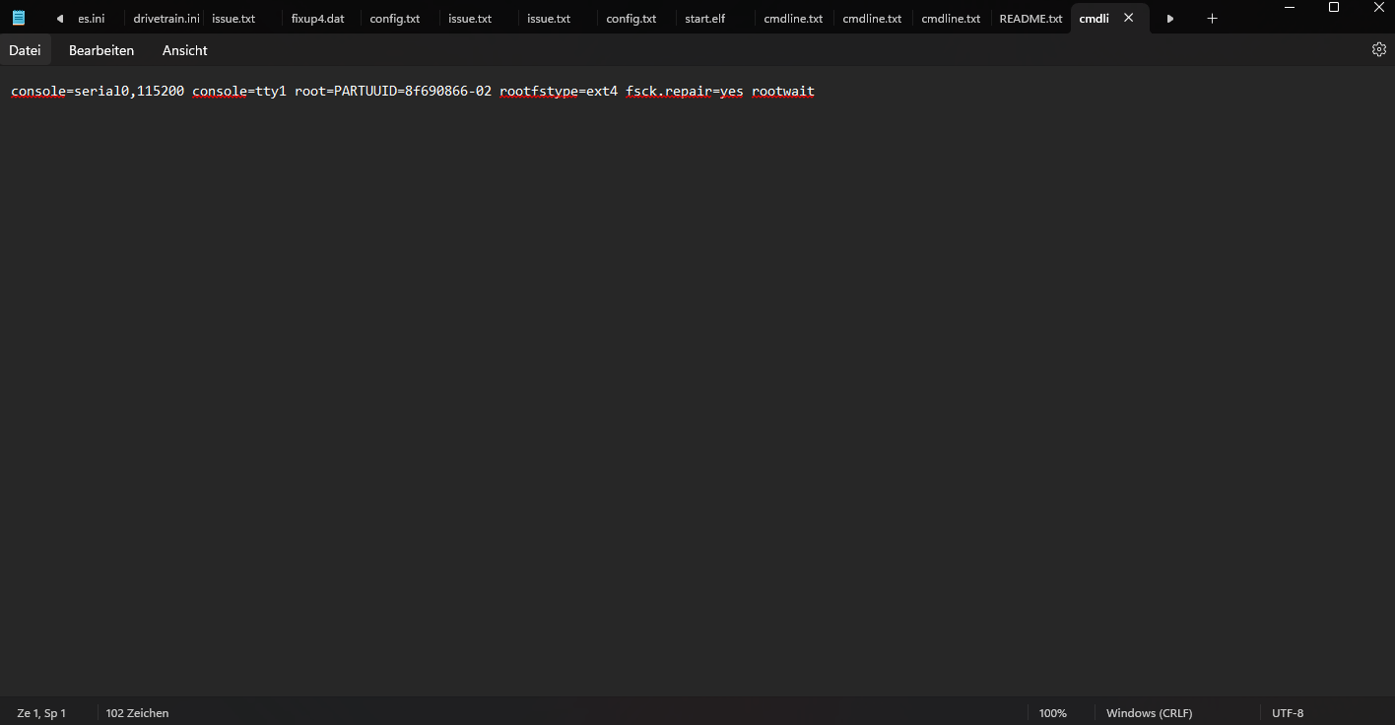Open the Datei menu
The image size is (1395, 725).
26,50
